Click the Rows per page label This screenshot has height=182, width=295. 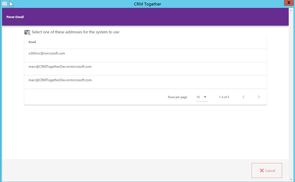click(178, 97)
